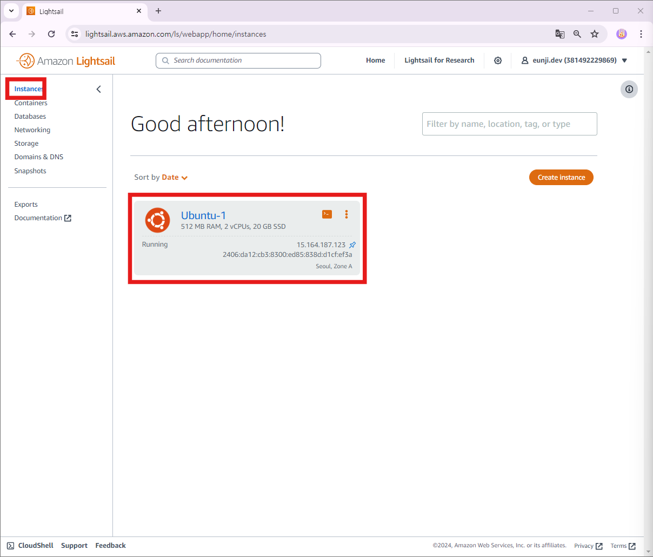This screenshot has width=653, height=557.
Task: Reload the page
Action: click(51, 34)
